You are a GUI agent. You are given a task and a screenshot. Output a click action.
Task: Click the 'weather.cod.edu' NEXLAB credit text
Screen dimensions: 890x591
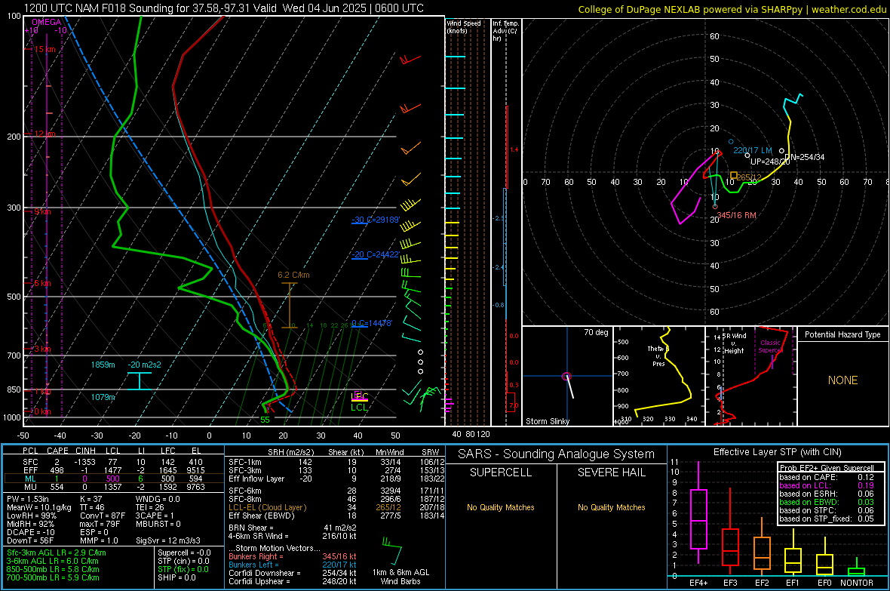pyautogui.click(x=849, y=10)
